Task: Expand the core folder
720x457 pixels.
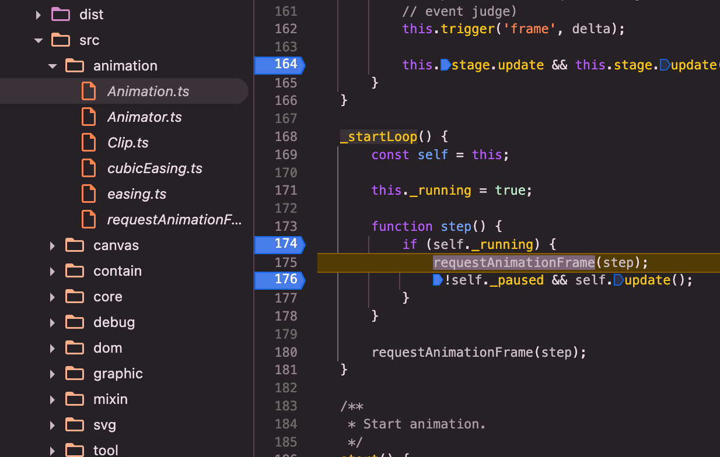Action: point(53,297)
